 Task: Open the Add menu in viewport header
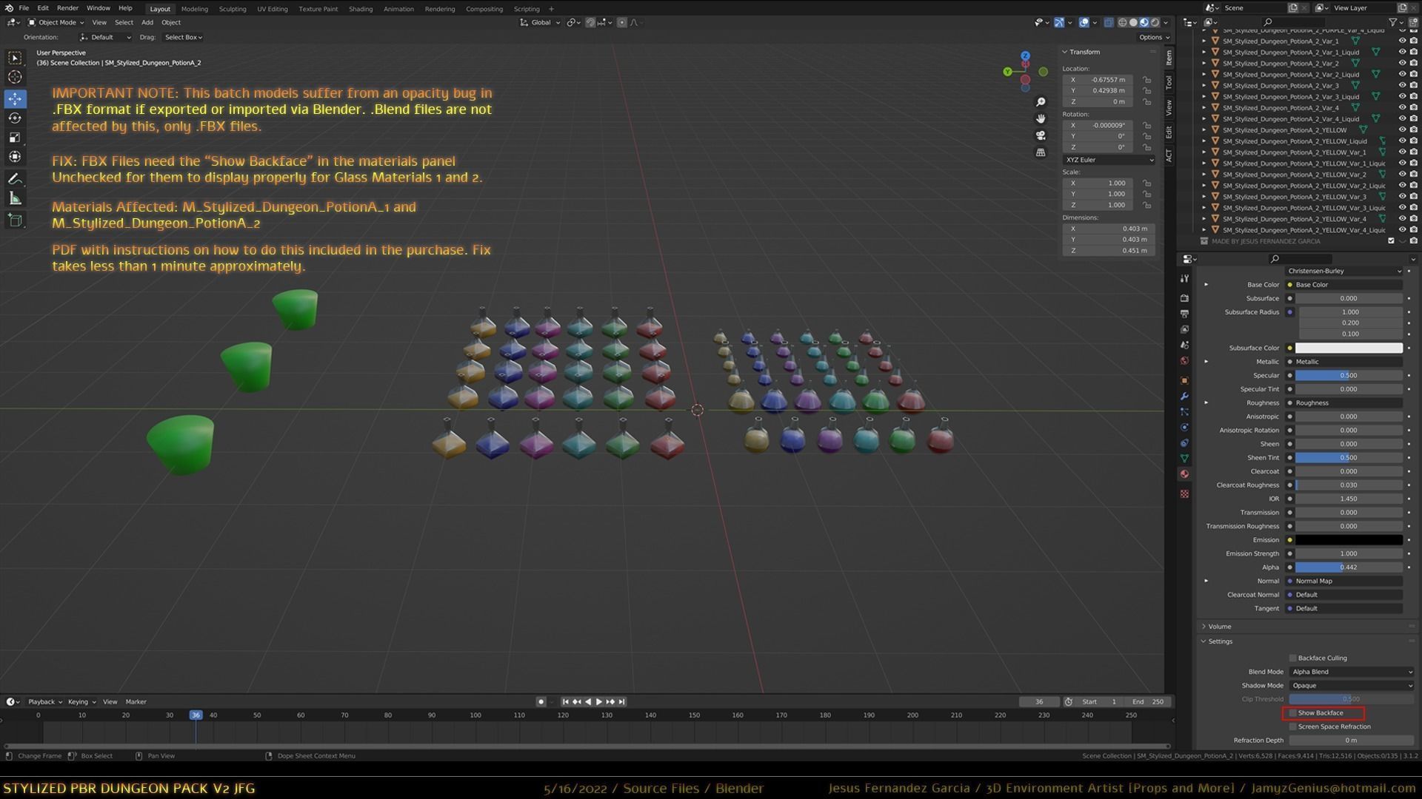[147, 22]
